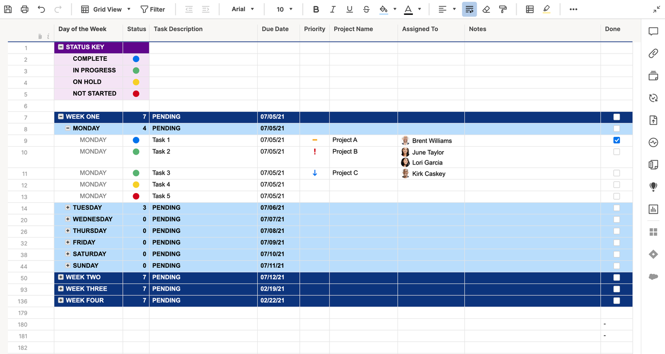Screen dimensions: 665x354
Task: Open Attachments via the paperclip icon
Action: (x=653, y=53)
